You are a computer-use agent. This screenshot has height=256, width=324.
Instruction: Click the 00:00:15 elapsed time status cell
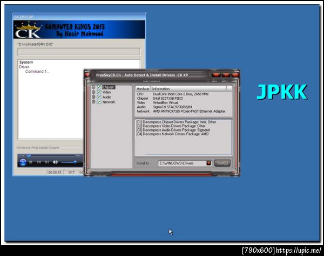pyautogui.click(x=55, y=172)
